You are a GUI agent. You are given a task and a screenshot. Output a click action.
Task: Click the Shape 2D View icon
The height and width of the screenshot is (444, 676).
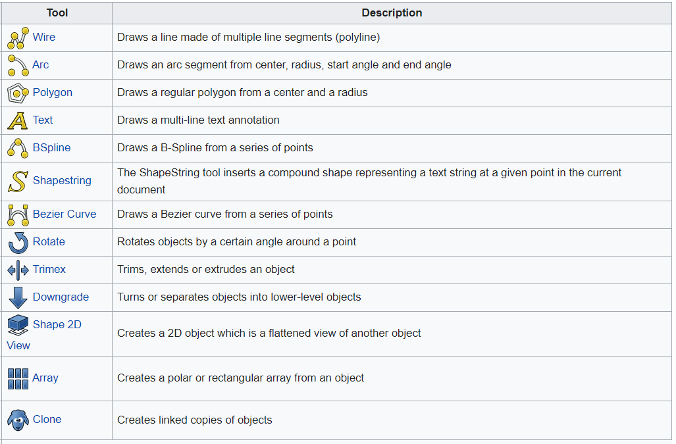18,325
